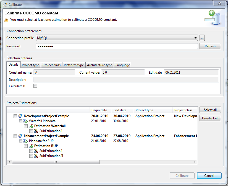Select the EnhancementProjectExample row label
This screenshot has width=228, height=186.
pyautogui.click(x=46, y=136)
